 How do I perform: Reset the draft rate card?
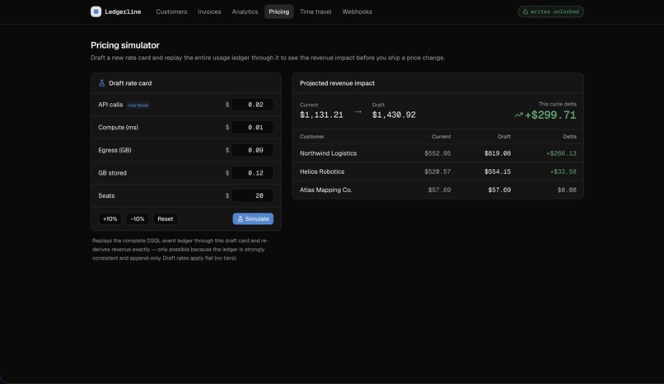(165, 219)
